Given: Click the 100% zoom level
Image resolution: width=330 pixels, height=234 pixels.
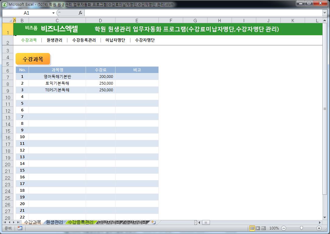Looking at the screenshot, I should pos(274,228).
